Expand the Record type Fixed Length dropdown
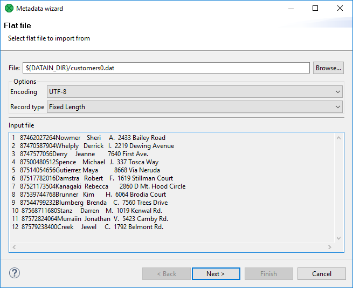This screenshot has height=288, width=353. pyautogui.click(x=195, y=107)
